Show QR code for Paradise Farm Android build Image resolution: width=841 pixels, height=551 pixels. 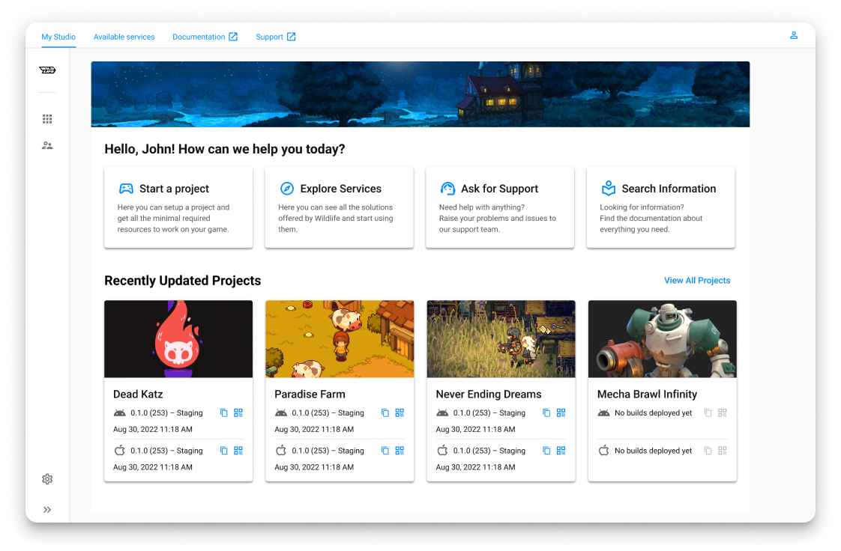pos(400,413)
